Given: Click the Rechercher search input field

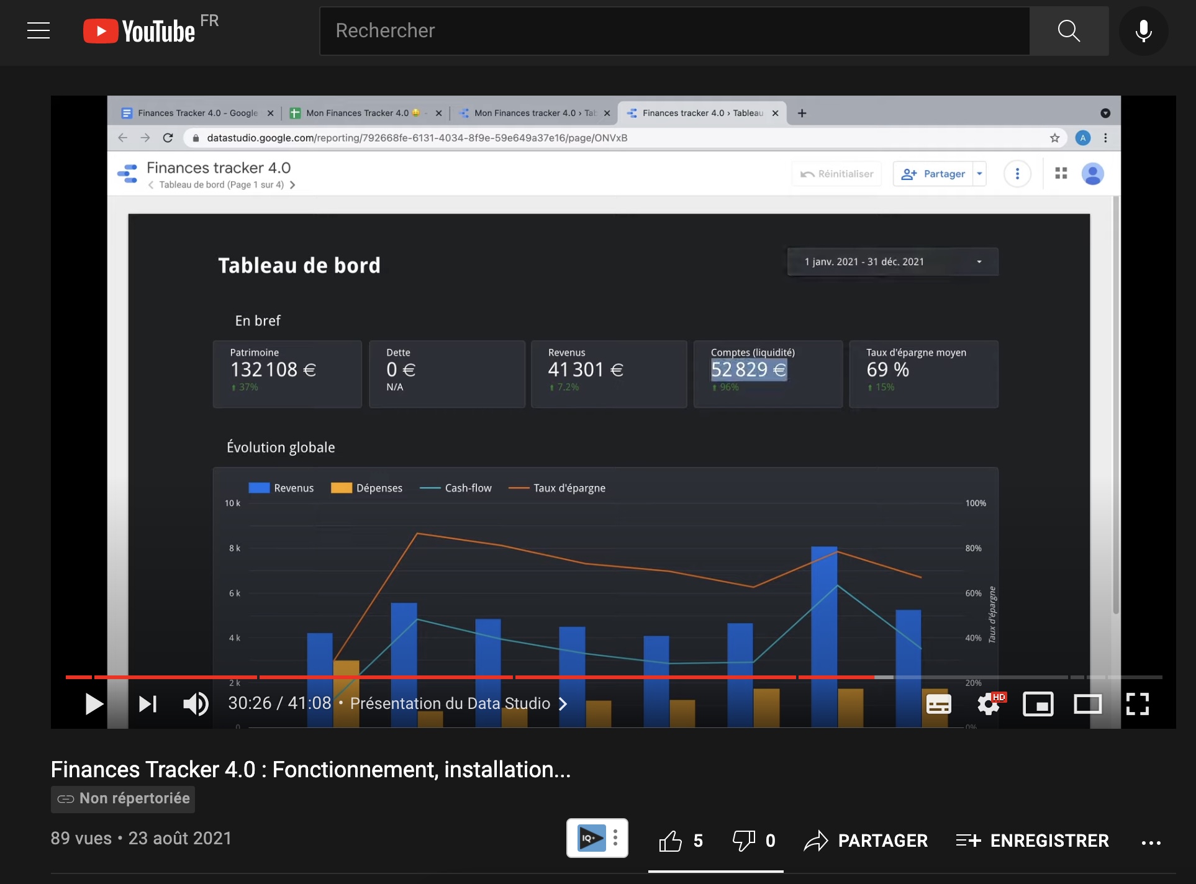Looking at the screenshot, I should click(x=674, y=30).
